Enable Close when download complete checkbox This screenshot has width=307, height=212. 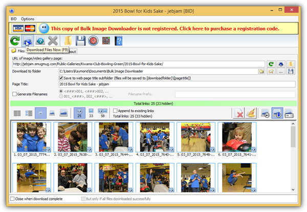[12, 199]
